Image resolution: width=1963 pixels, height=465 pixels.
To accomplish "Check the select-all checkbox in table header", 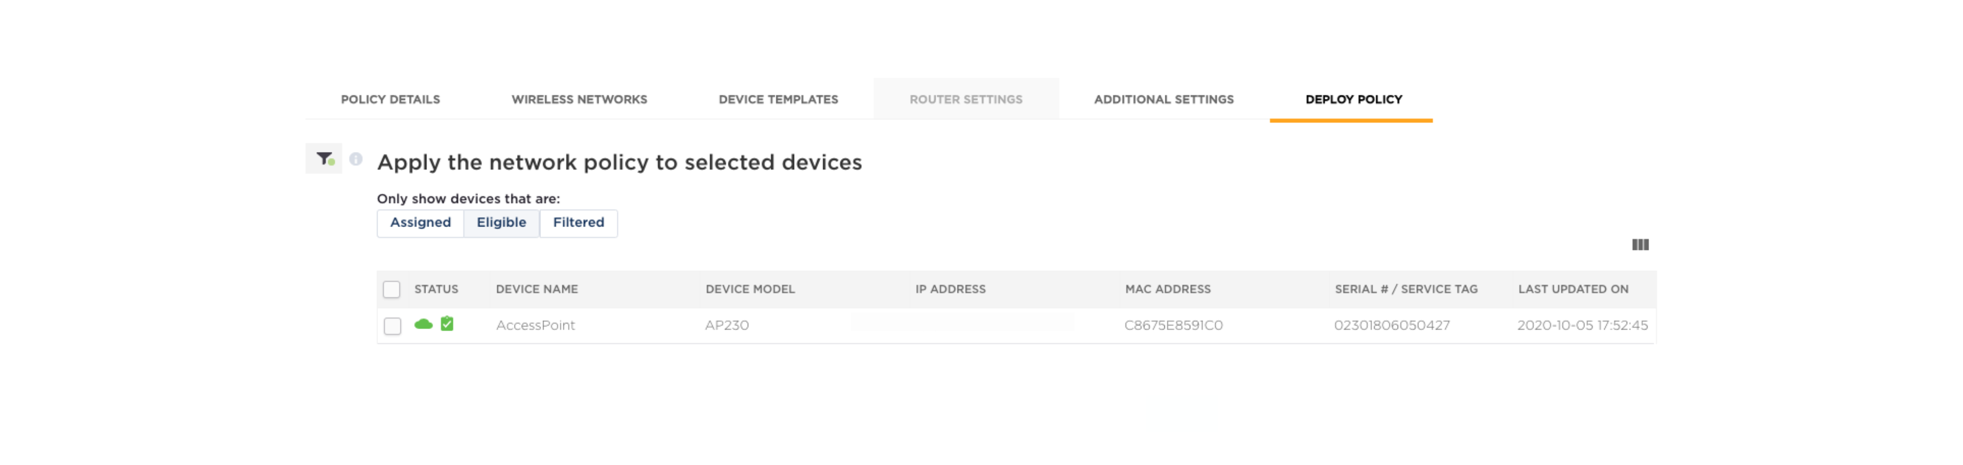I will tap(392, 290).
